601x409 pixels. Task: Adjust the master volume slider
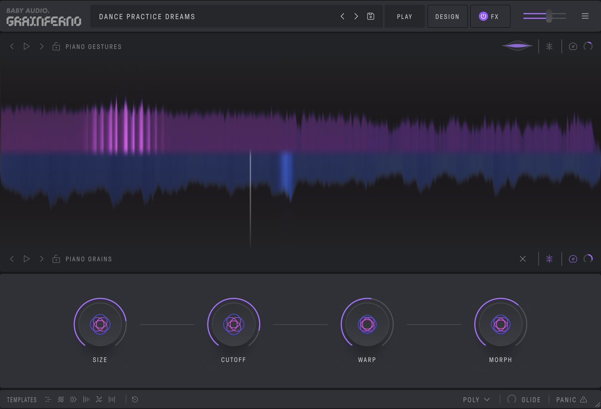545,16
